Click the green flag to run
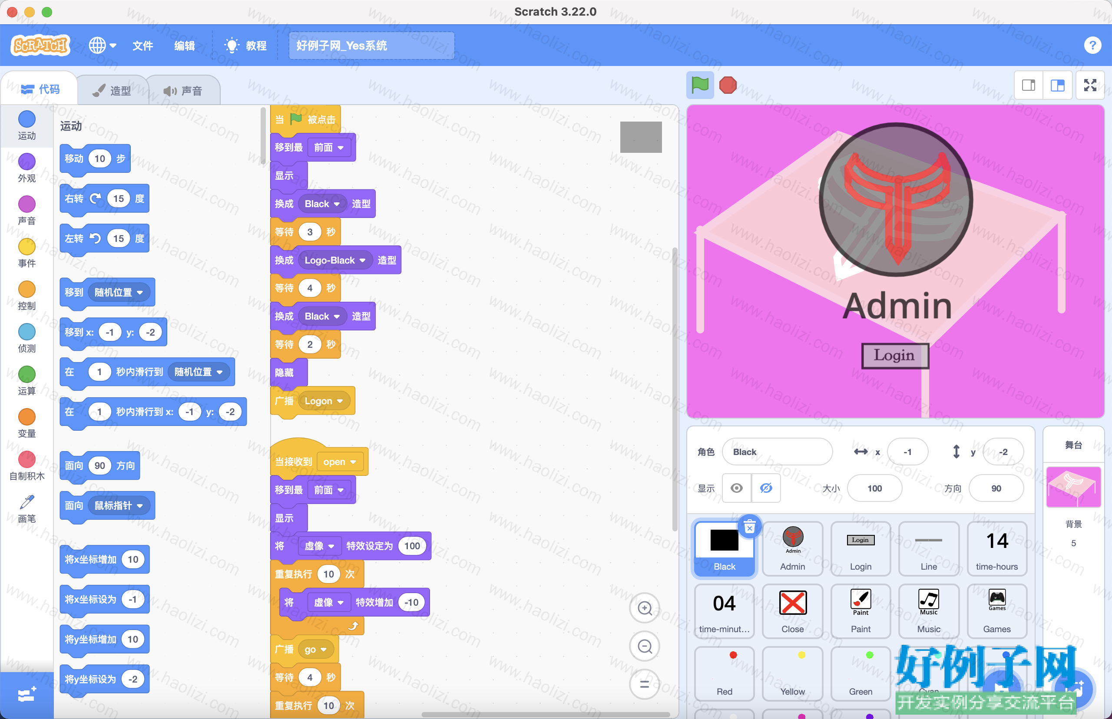This screenshot has width=1112, height=719. (x=700, y=85)
